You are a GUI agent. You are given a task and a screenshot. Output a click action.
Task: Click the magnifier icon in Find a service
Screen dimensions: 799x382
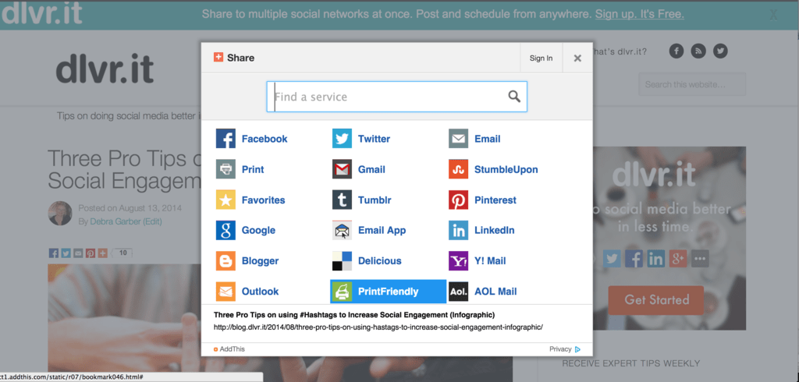click(x=514, y=96)
